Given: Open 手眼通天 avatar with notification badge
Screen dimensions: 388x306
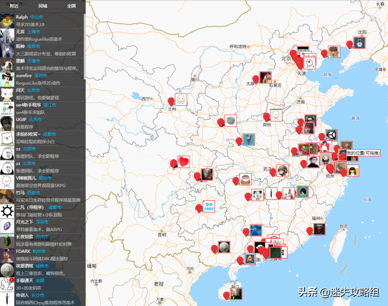Looking at the screenshot, I should (x=7, y=284).
